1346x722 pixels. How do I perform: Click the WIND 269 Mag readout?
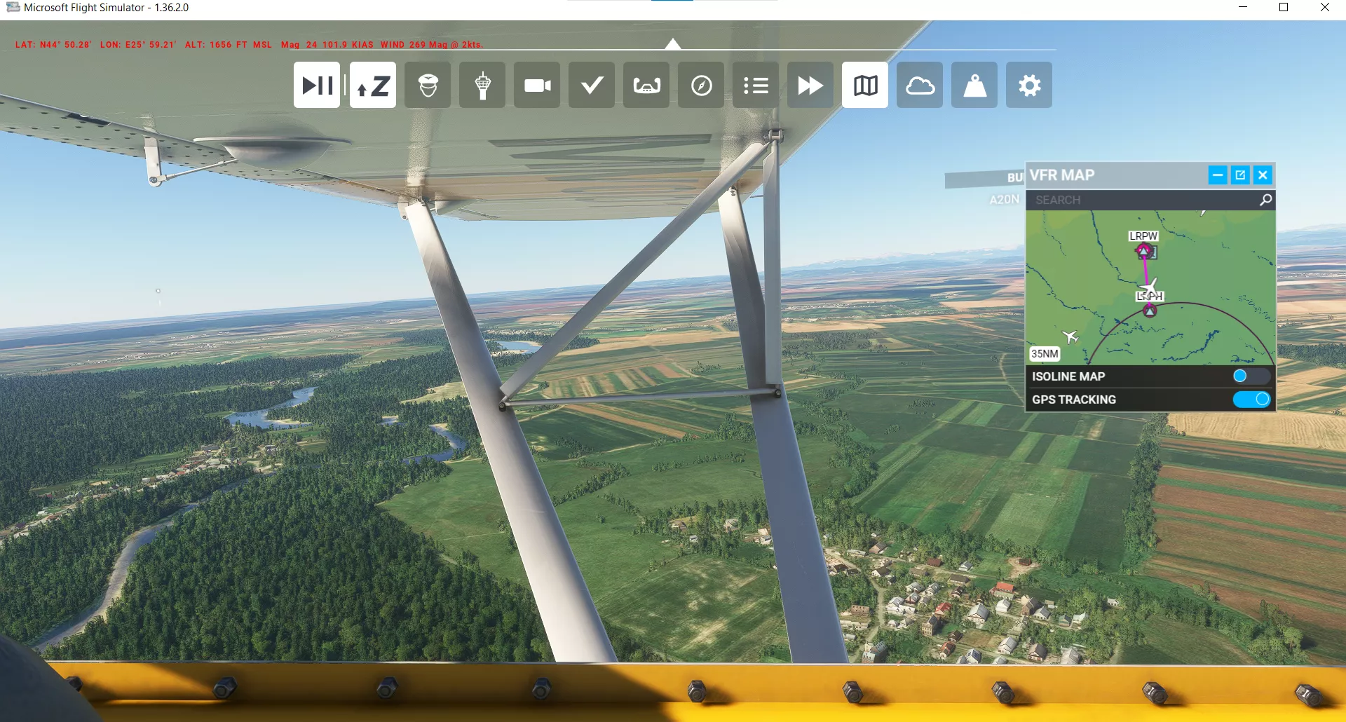pyautogui.click(x=432, y=45)
